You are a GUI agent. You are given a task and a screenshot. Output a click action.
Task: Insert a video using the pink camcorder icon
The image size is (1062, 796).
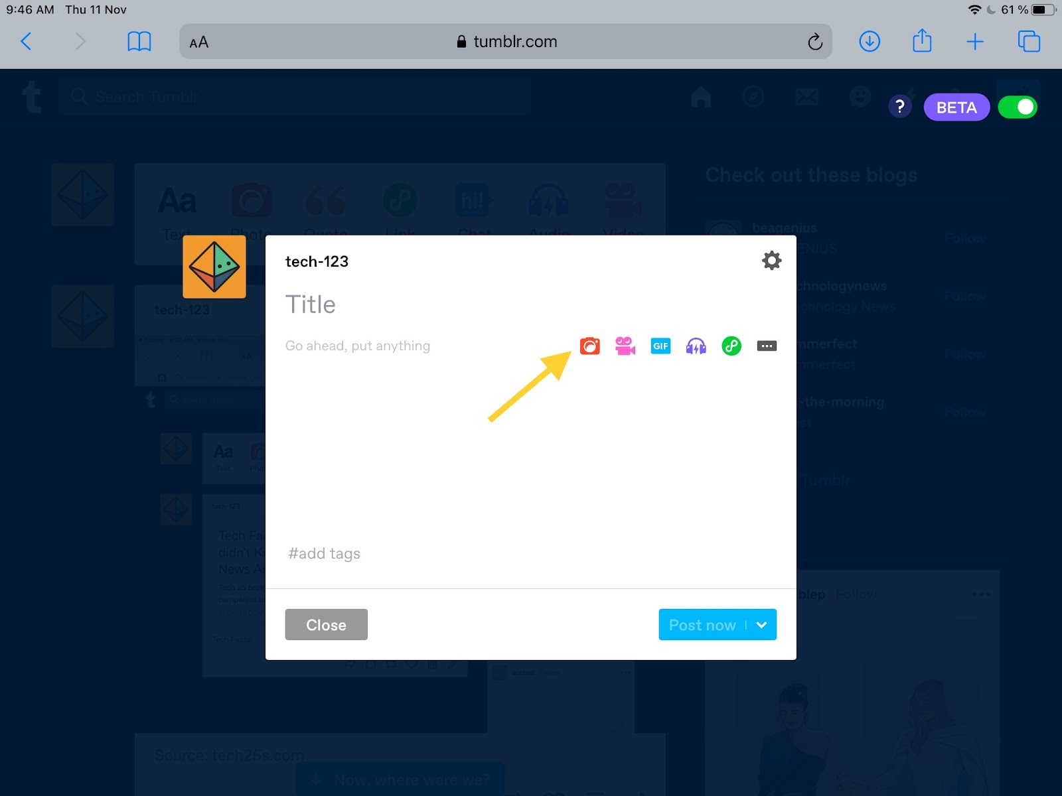(x=625, y=346)
